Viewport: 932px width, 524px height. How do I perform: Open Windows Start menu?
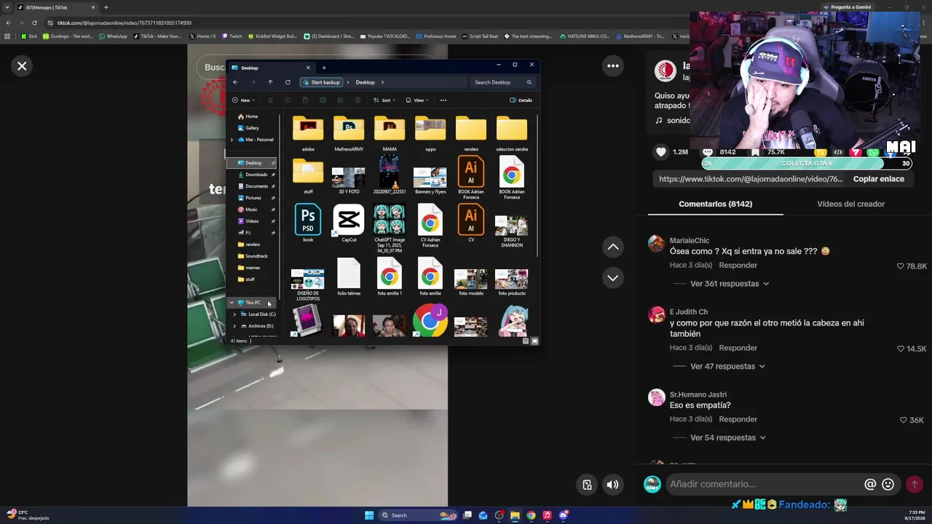[x=369, y=515]
